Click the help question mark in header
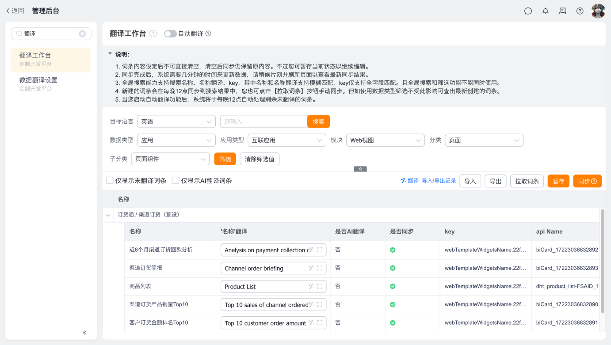 tap(580, 11)
